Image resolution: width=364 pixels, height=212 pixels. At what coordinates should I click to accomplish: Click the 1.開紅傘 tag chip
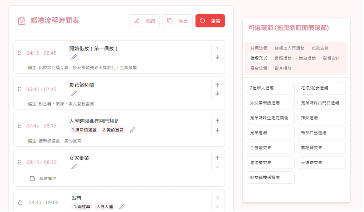81,206
